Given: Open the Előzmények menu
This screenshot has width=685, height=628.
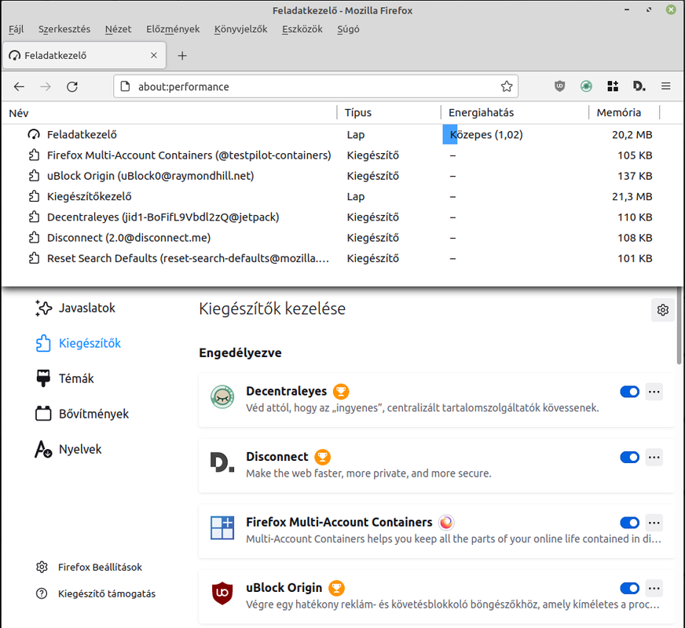Looking at the screenshot, I should click(173, 29).
